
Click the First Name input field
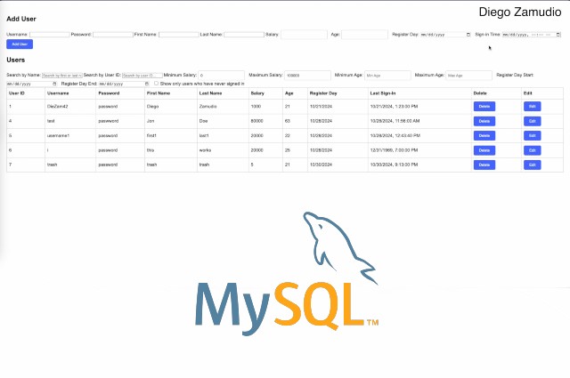[178, 35]
